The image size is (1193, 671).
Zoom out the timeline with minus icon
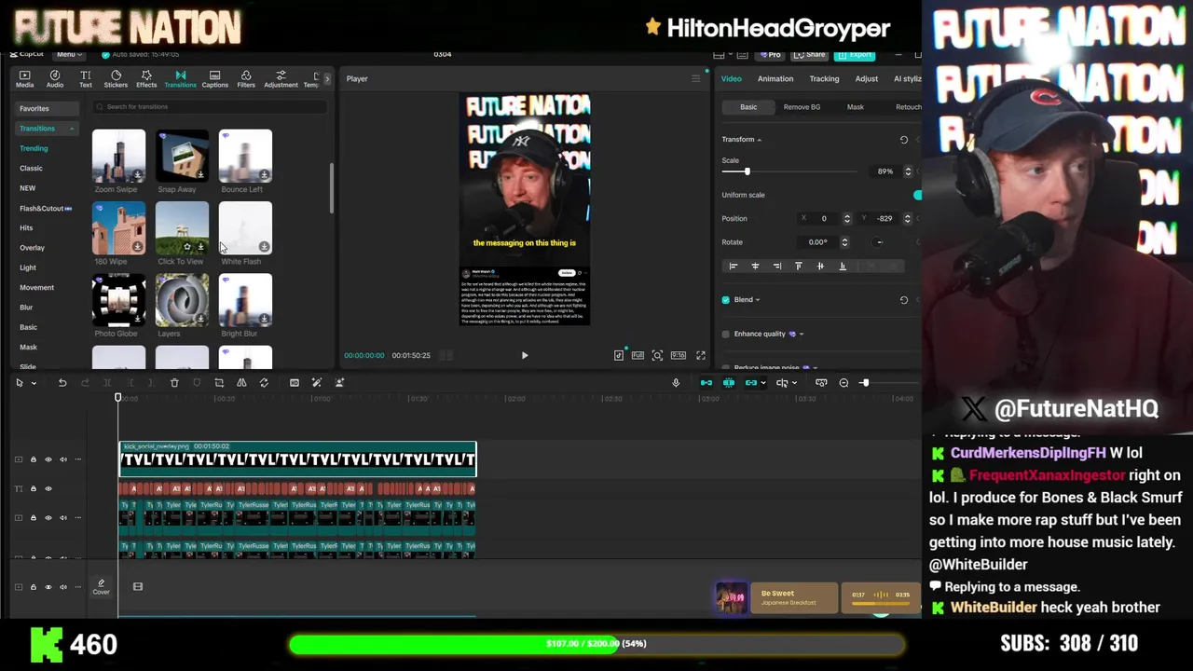click(843, 383)
